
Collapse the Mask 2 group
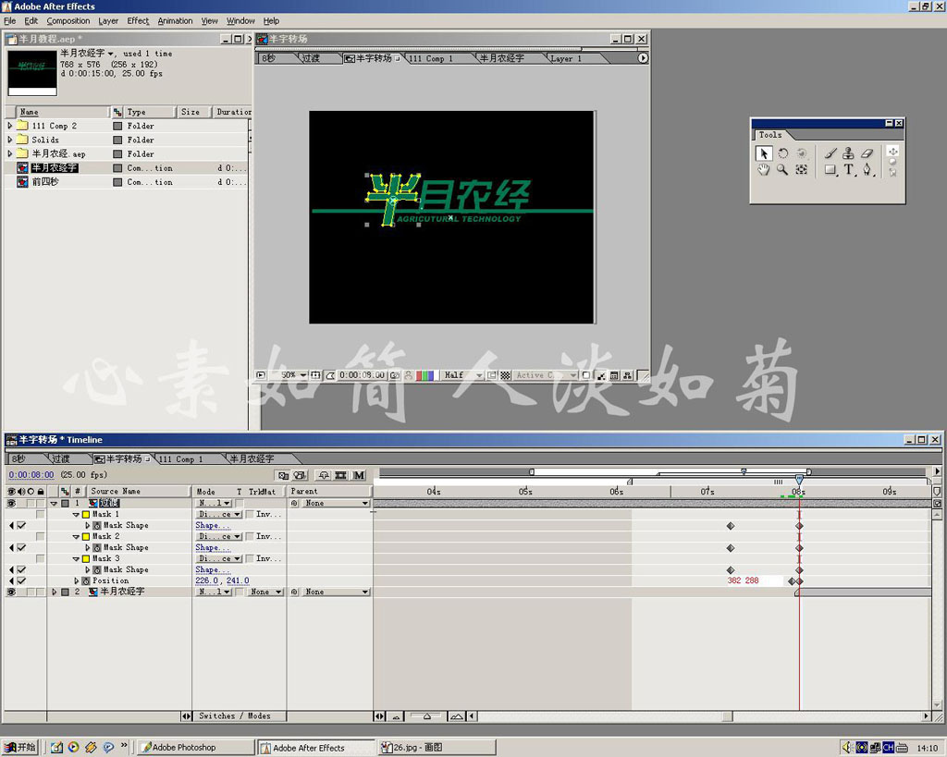(x=76, y=536)
